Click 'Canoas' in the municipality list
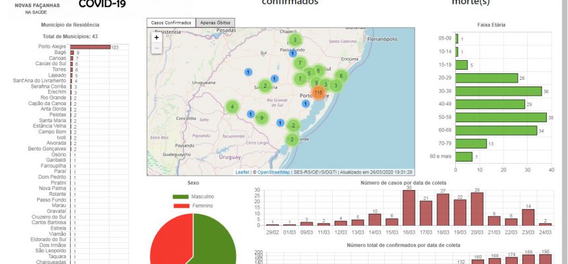Screen dimensions: 568x264 point(57,58)
